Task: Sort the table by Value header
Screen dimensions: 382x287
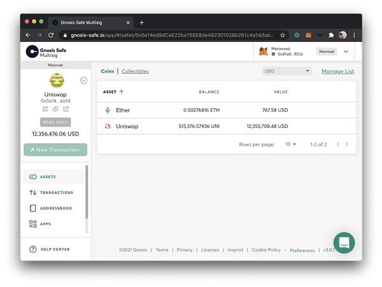Action: pyautogui.click(x=281, y=92)
